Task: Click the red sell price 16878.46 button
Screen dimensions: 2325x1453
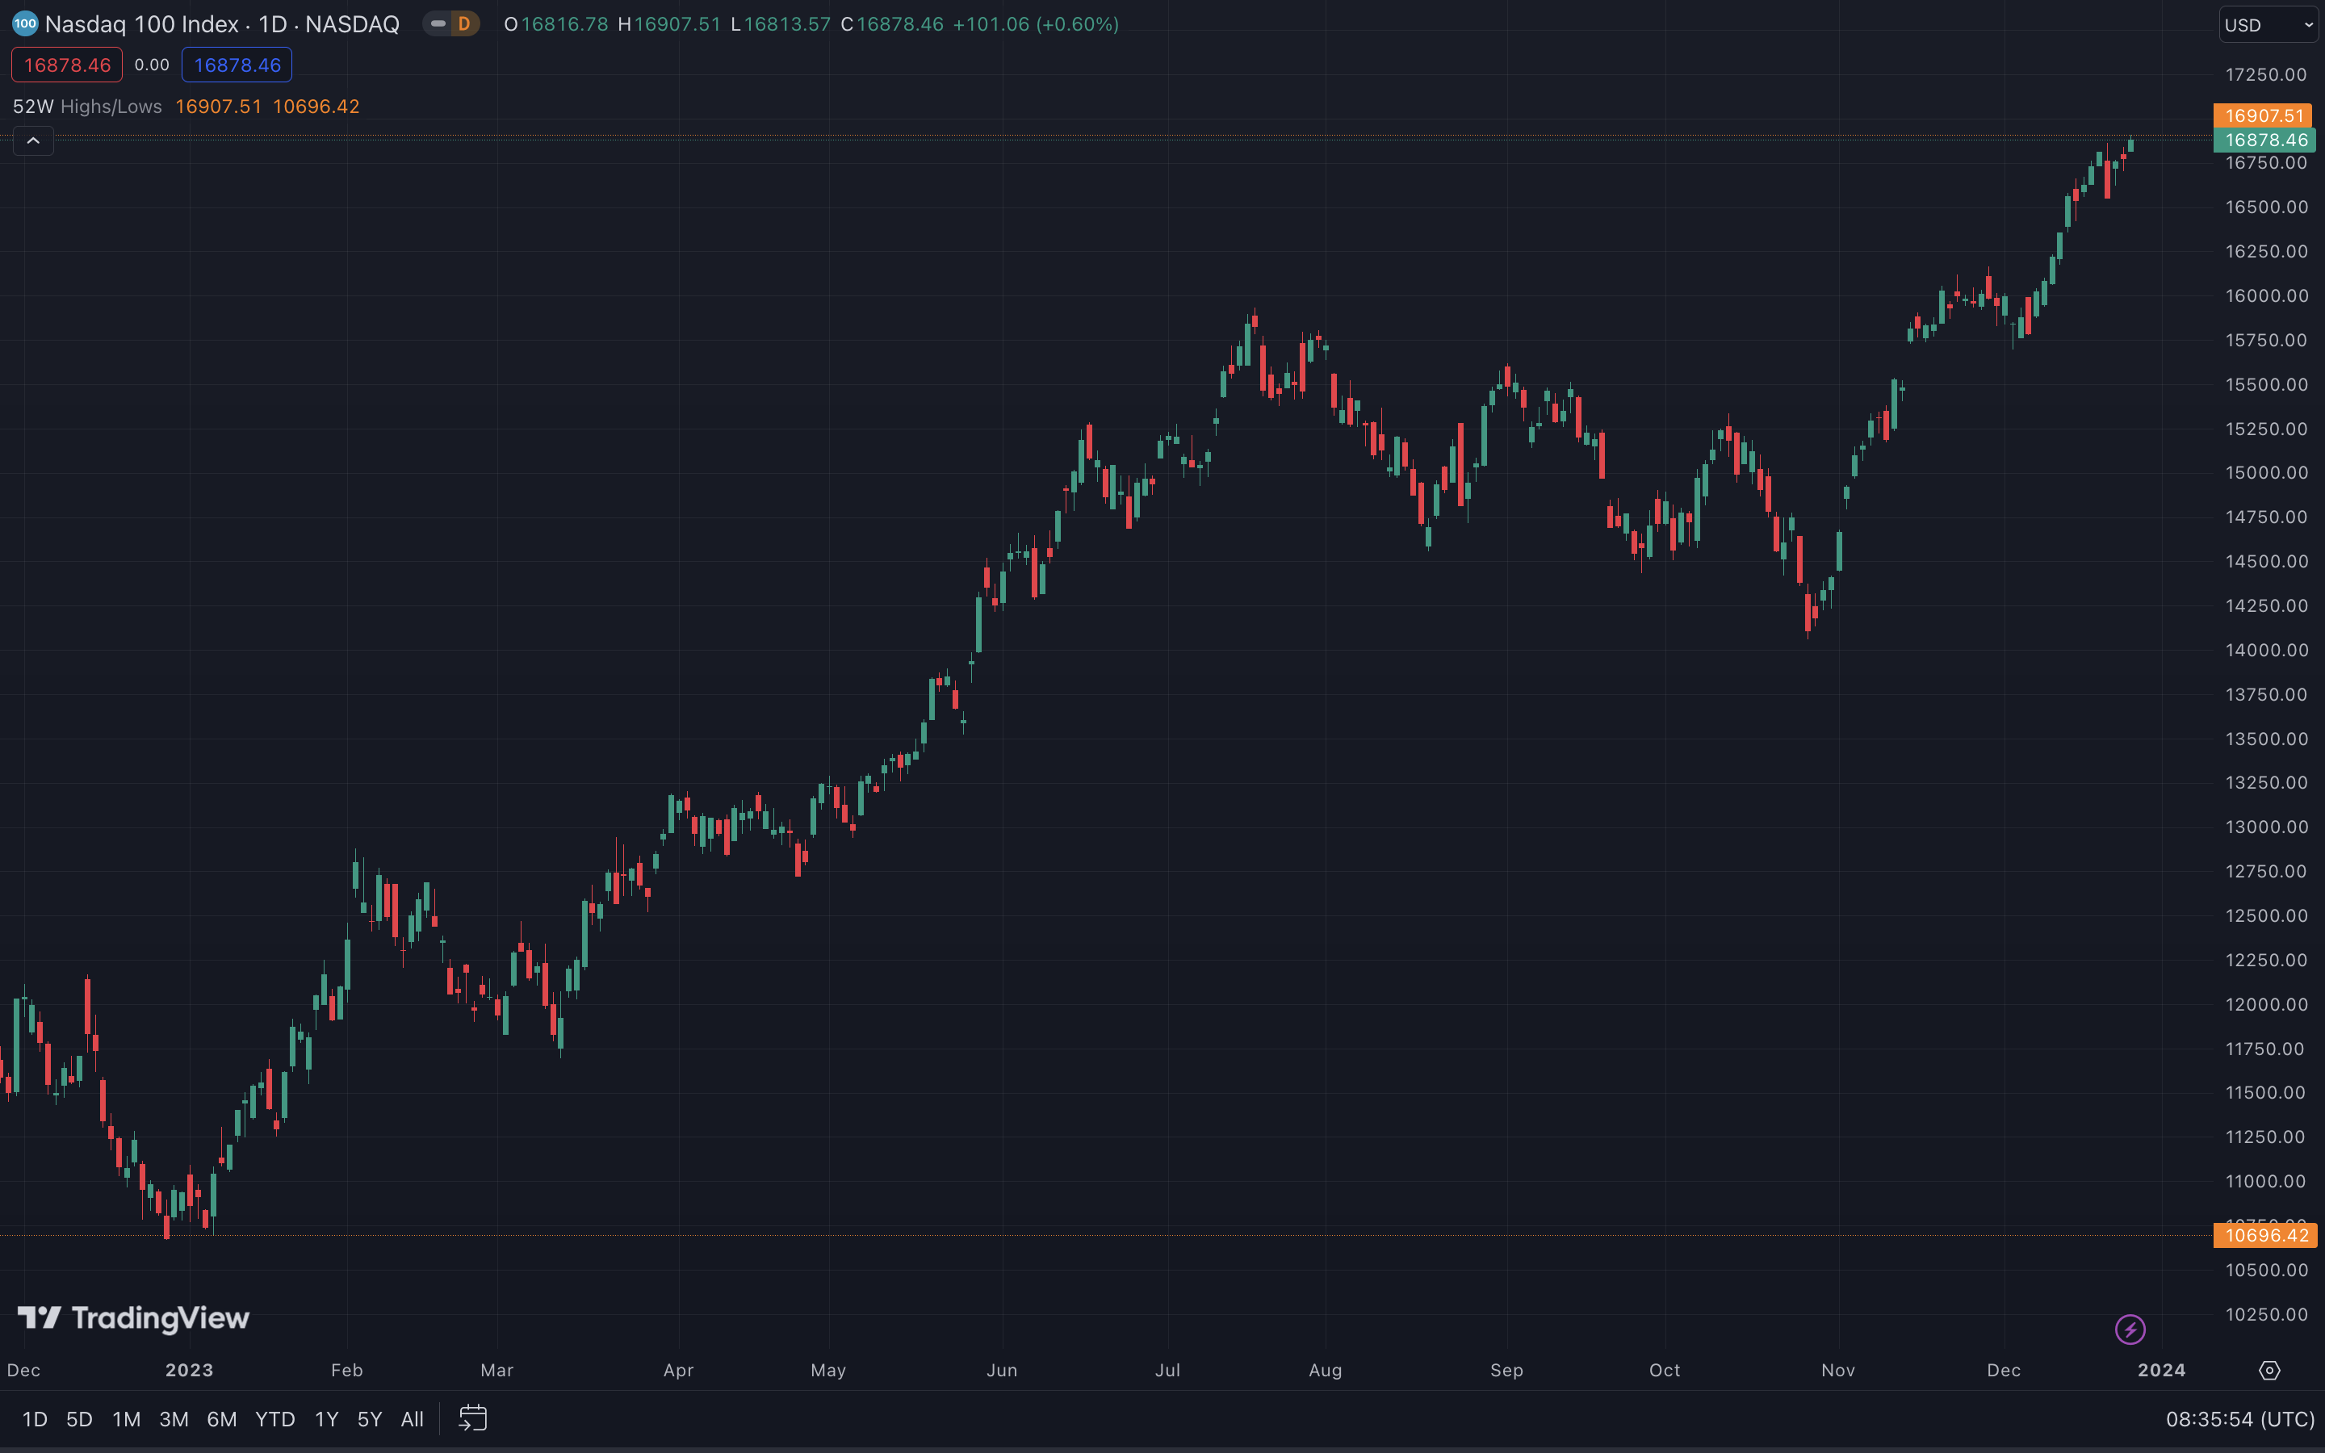Action: 67,65
